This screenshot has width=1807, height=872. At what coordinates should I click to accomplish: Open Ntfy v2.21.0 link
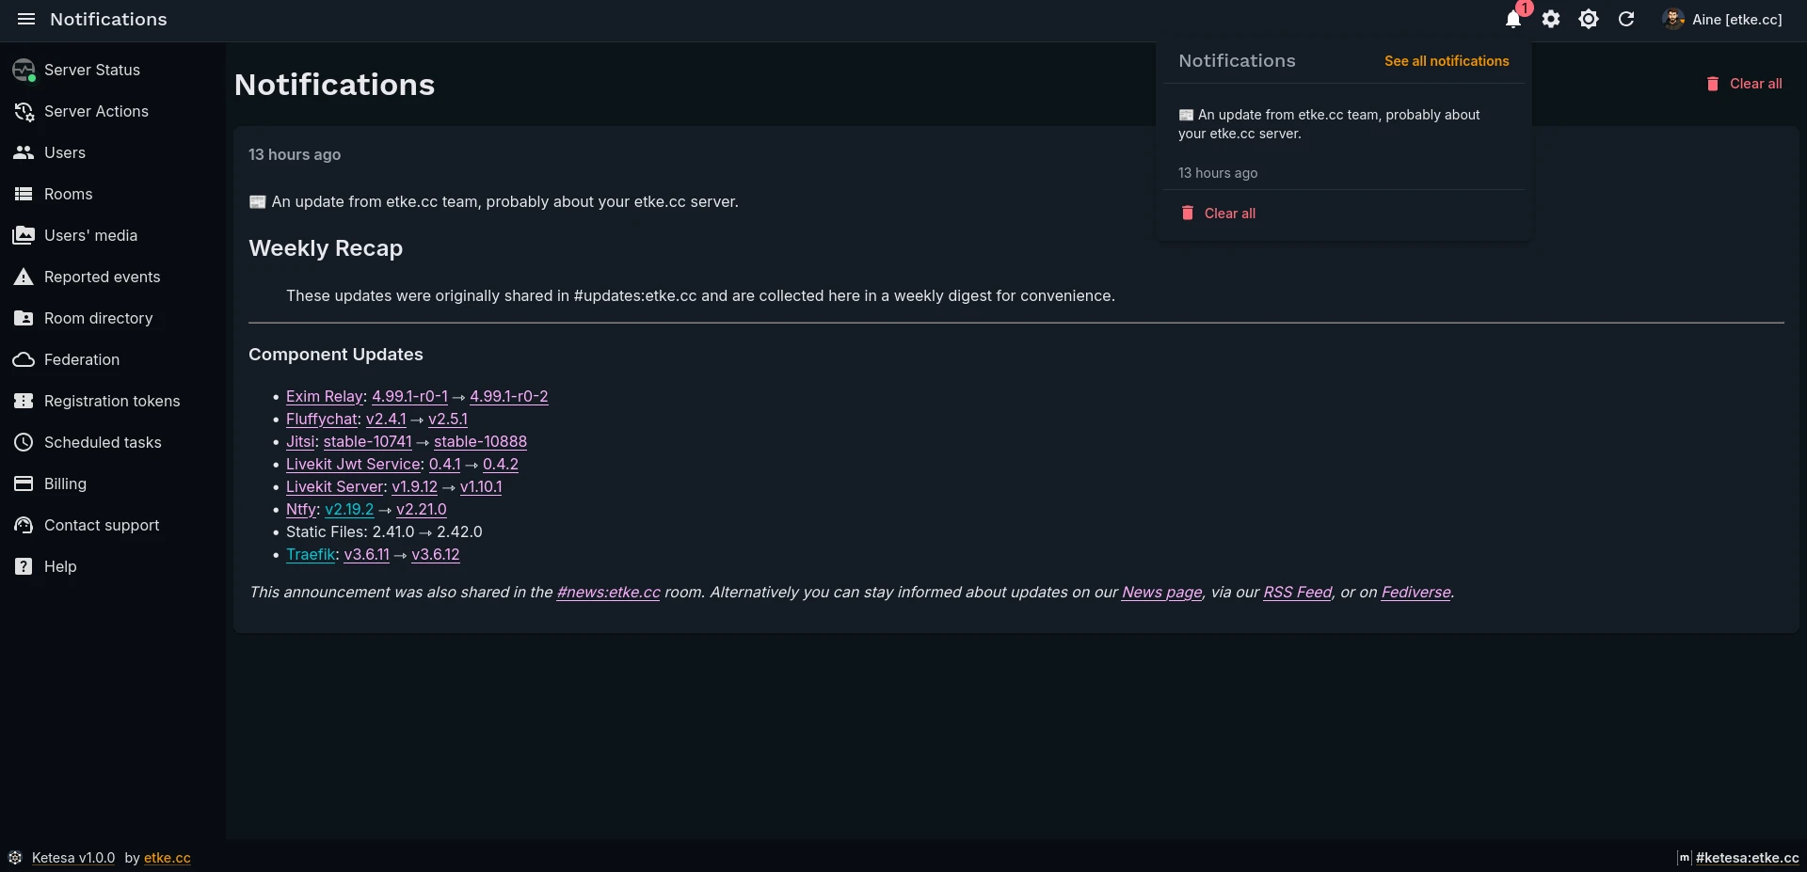pos(422,510)
